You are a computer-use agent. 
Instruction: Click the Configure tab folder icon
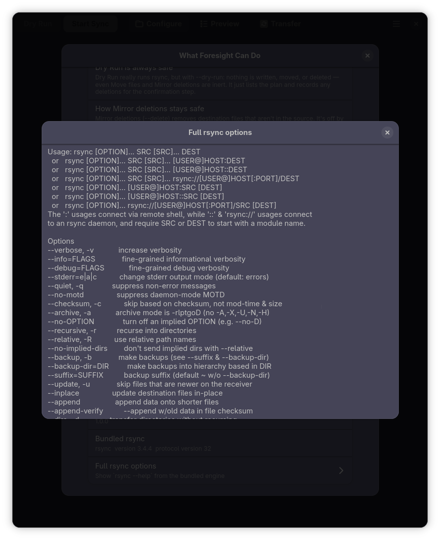[x=139, y=24]
